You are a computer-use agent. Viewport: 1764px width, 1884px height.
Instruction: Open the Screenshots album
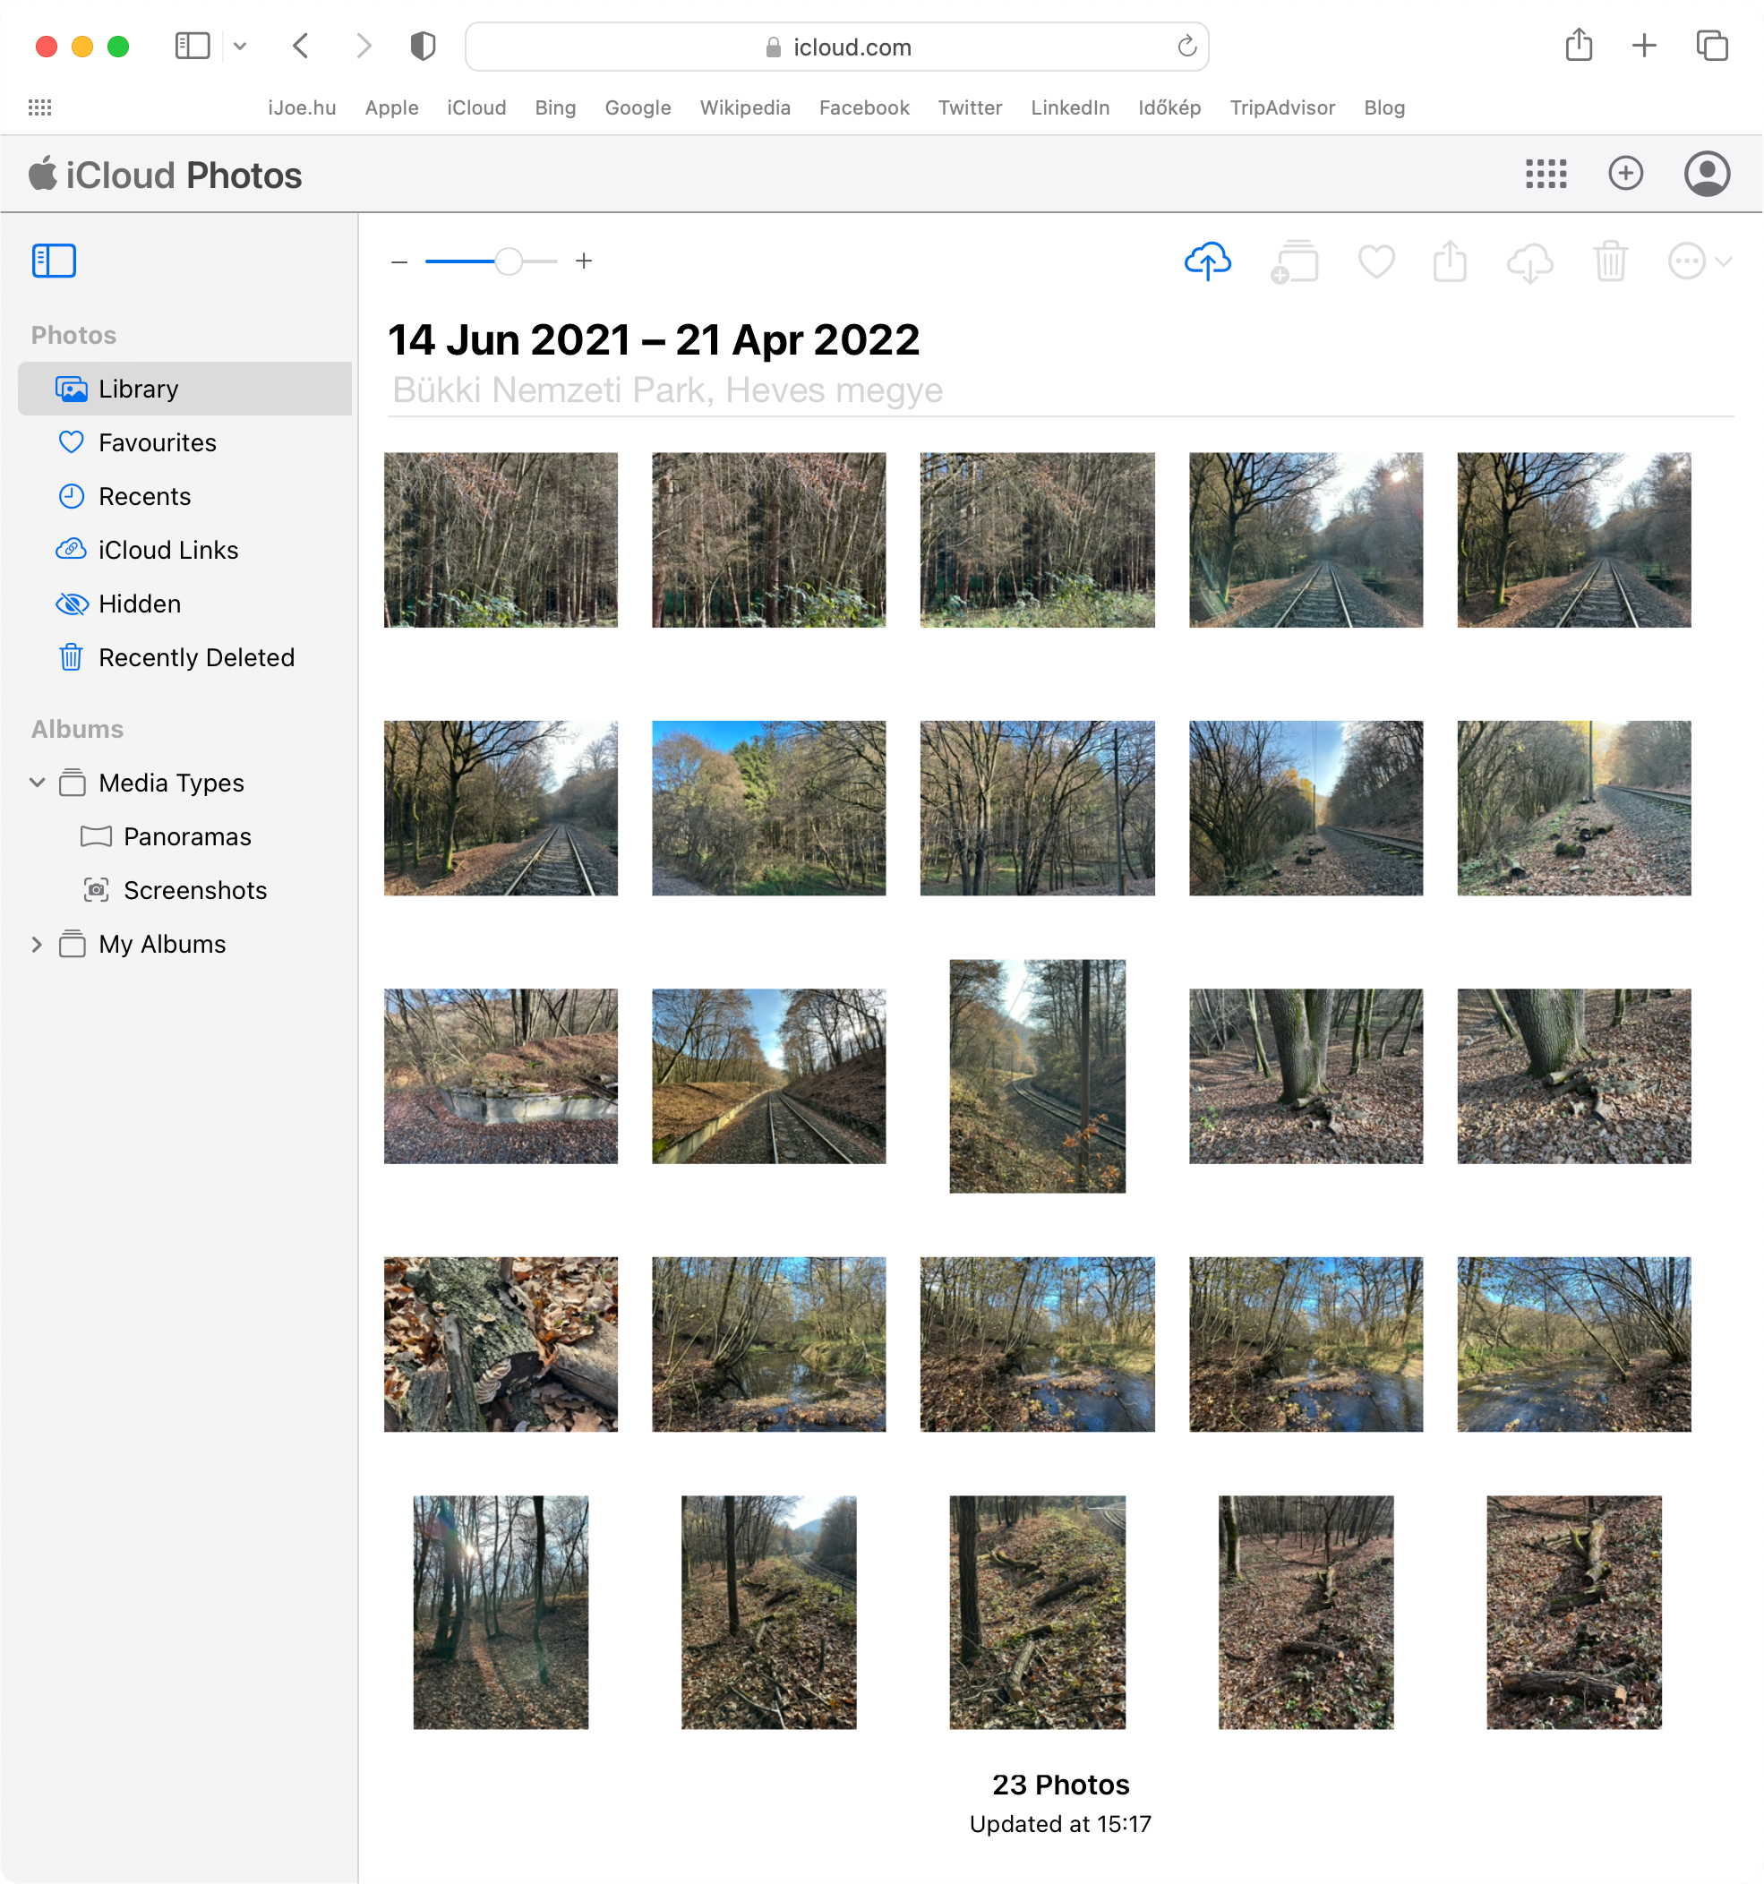[195, 891]
